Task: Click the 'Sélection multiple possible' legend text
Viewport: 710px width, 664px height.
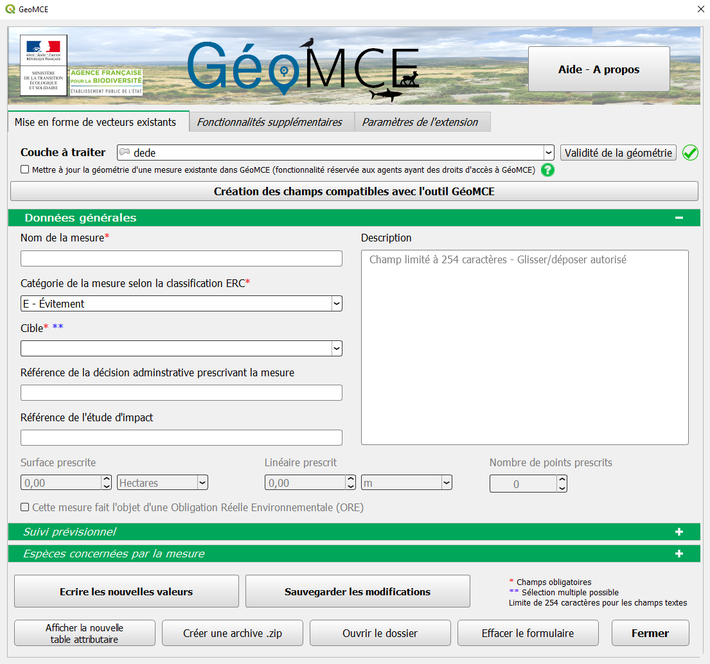Action: 570,593
